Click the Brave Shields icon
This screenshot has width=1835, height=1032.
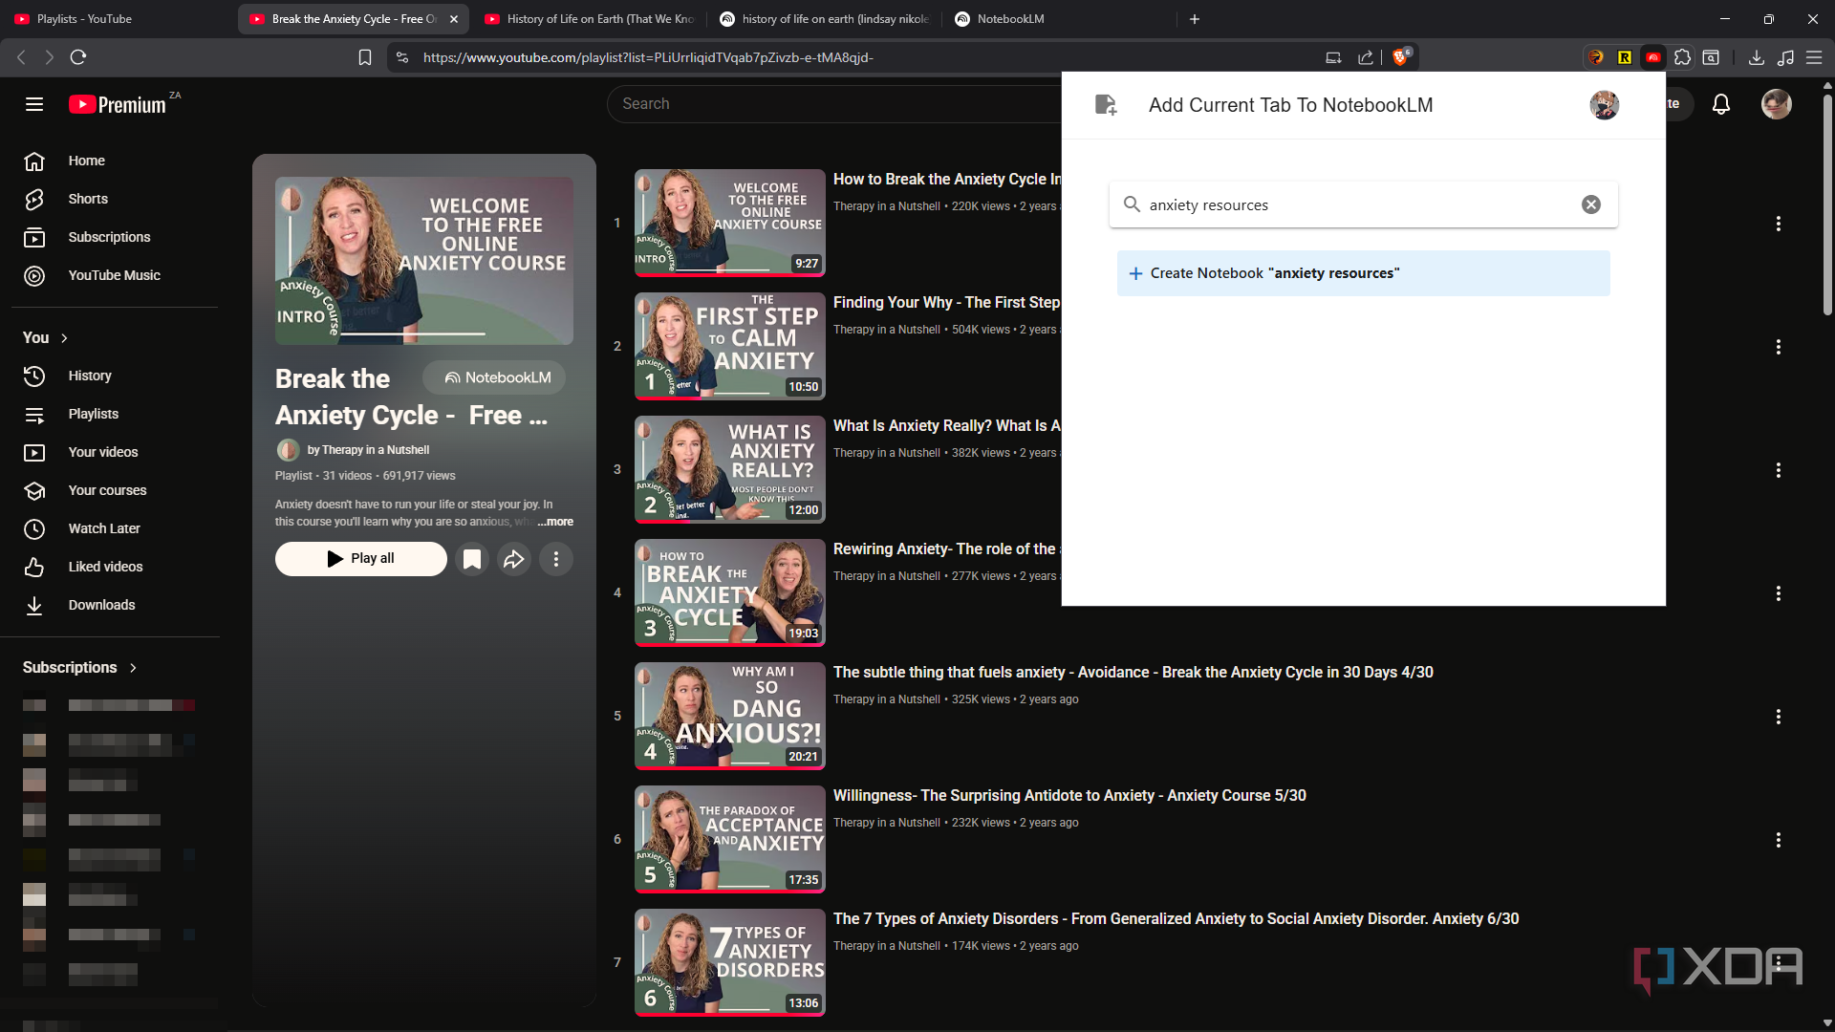pos(1400,57)
